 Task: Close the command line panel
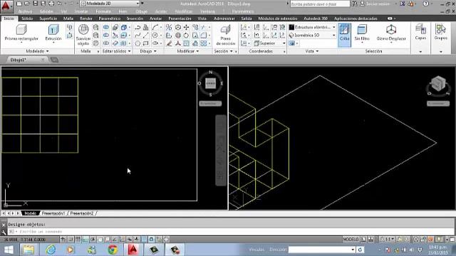[4, 225]
